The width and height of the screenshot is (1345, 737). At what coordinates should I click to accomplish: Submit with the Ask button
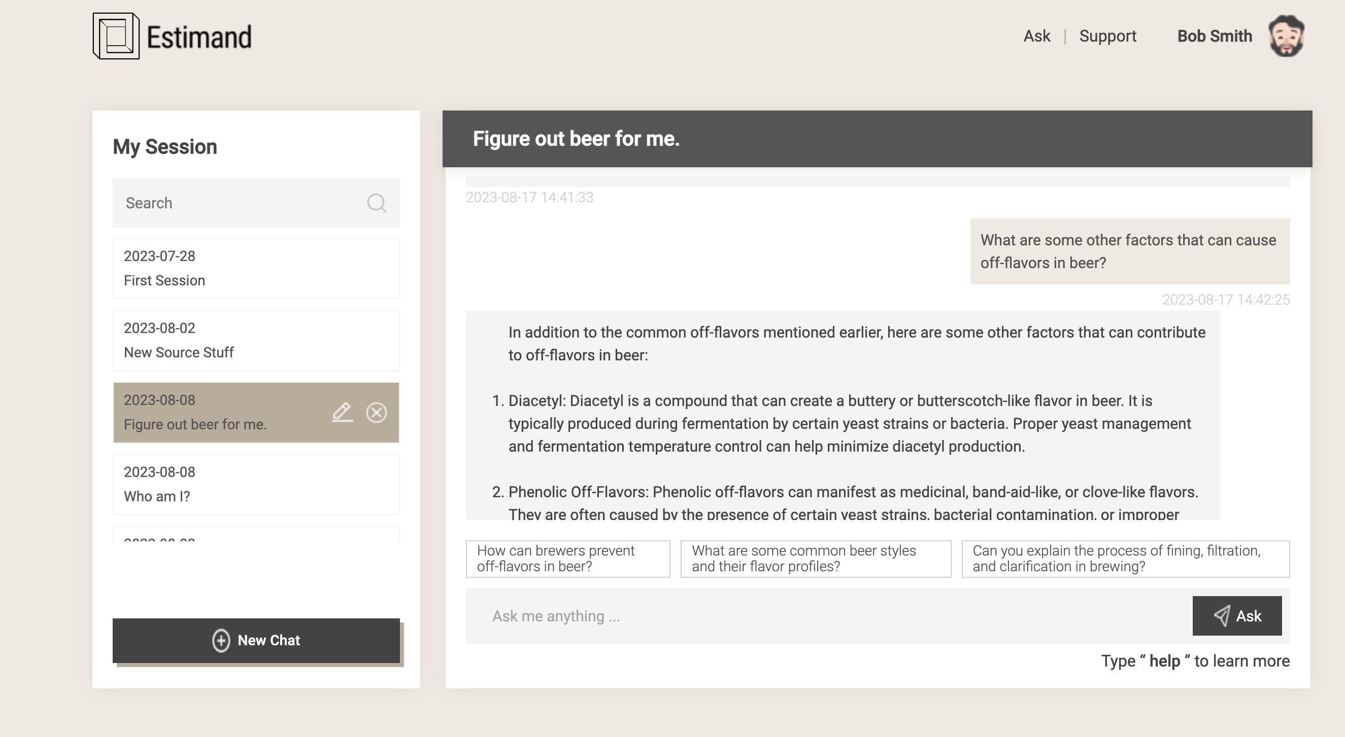coord(1237,616)
